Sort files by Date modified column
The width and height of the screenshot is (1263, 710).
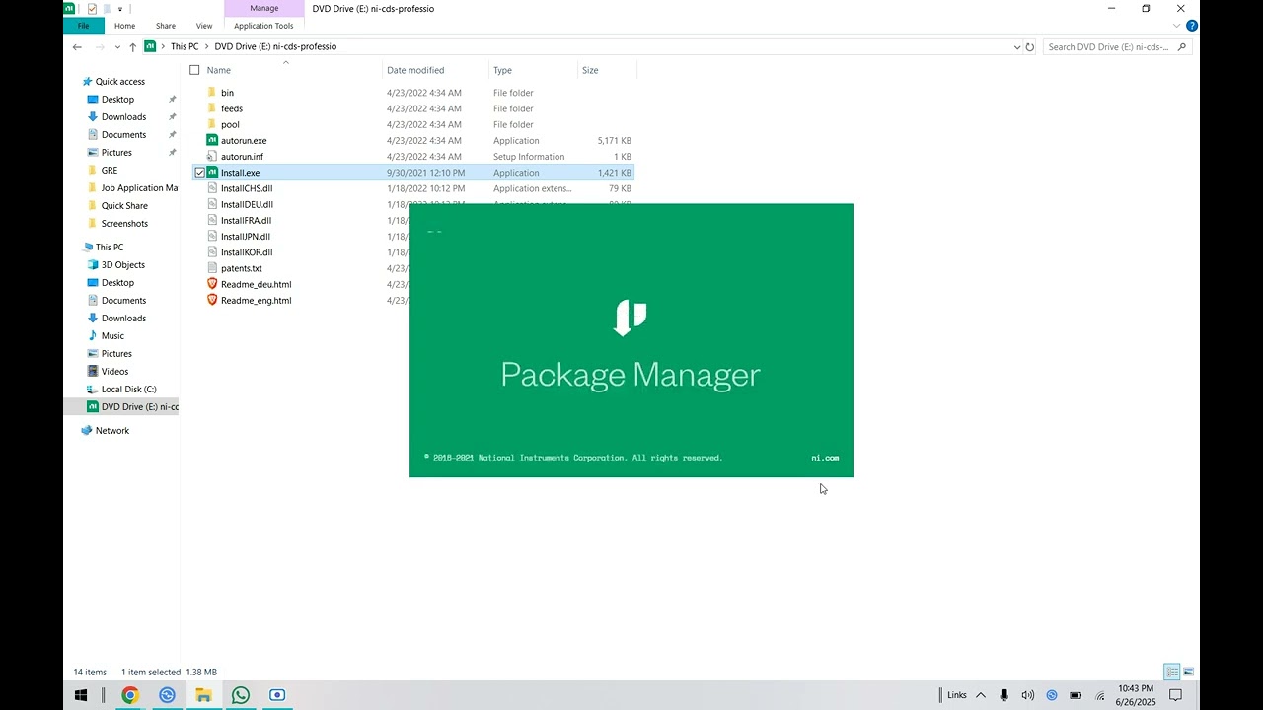click(x=415, y=70)
